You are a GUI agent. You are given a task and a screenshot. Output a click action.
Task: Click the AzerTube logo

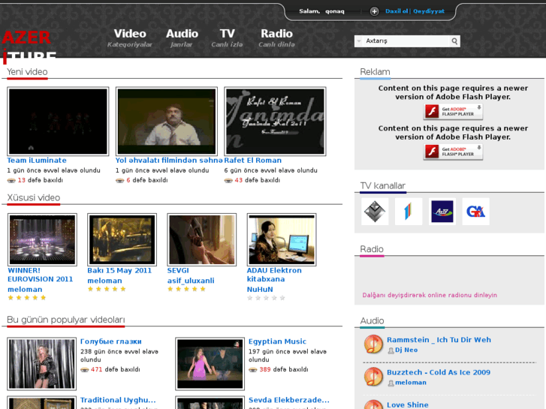click(29, 47)
